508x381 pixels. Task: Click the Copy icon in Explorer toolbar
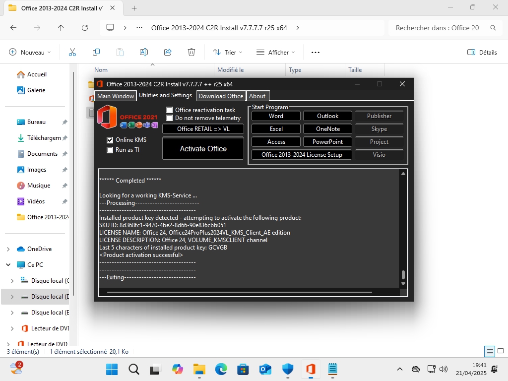pyautogui.click(x=96, y=52)
